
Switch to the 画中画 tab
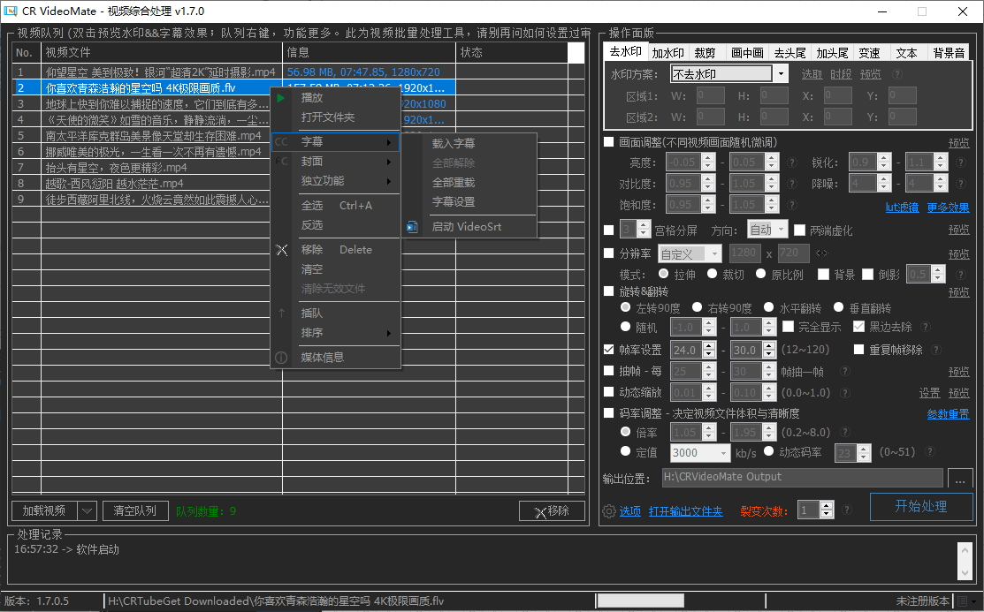pyautogui.click(x=747, y=53)
